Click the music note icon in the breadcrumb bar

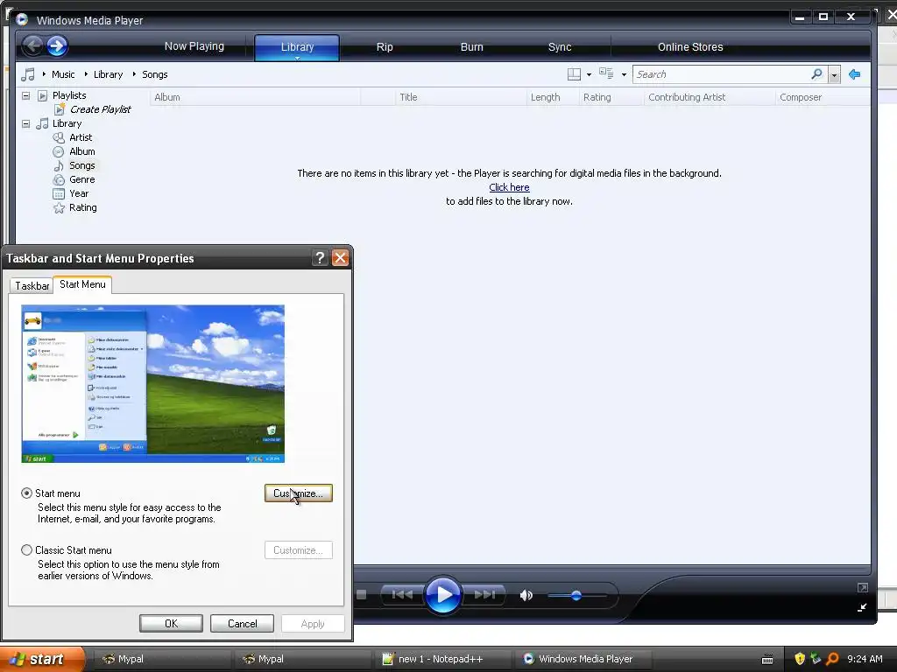(27, 74)
